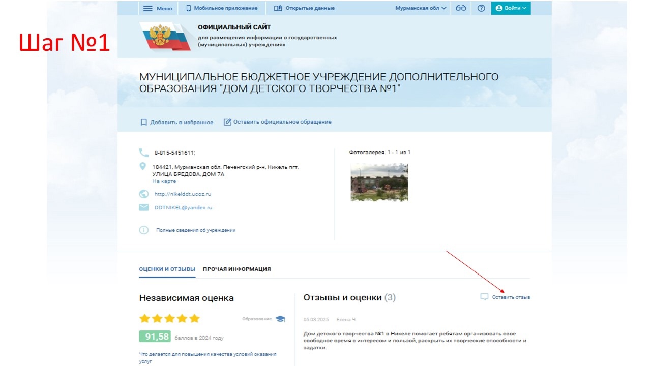Visit http://nikelddt.ucoz.ru website link
651x366 pixels.
tap(183, 194)
